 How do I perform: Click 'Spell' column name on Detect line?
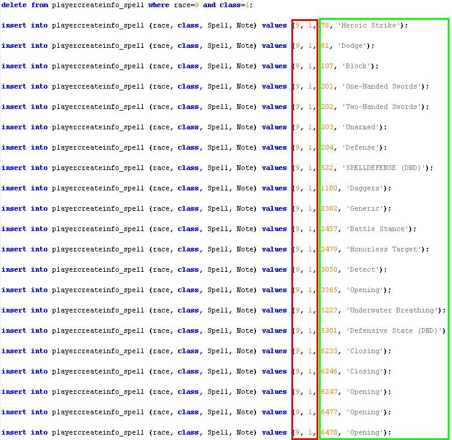tap(218, 269)
